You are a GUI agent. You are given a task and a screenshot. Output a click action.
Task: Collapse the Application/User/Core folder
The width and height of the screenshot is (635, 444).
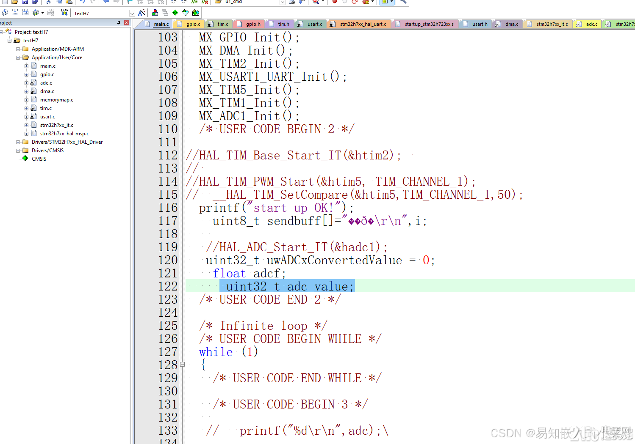(18, 58)
